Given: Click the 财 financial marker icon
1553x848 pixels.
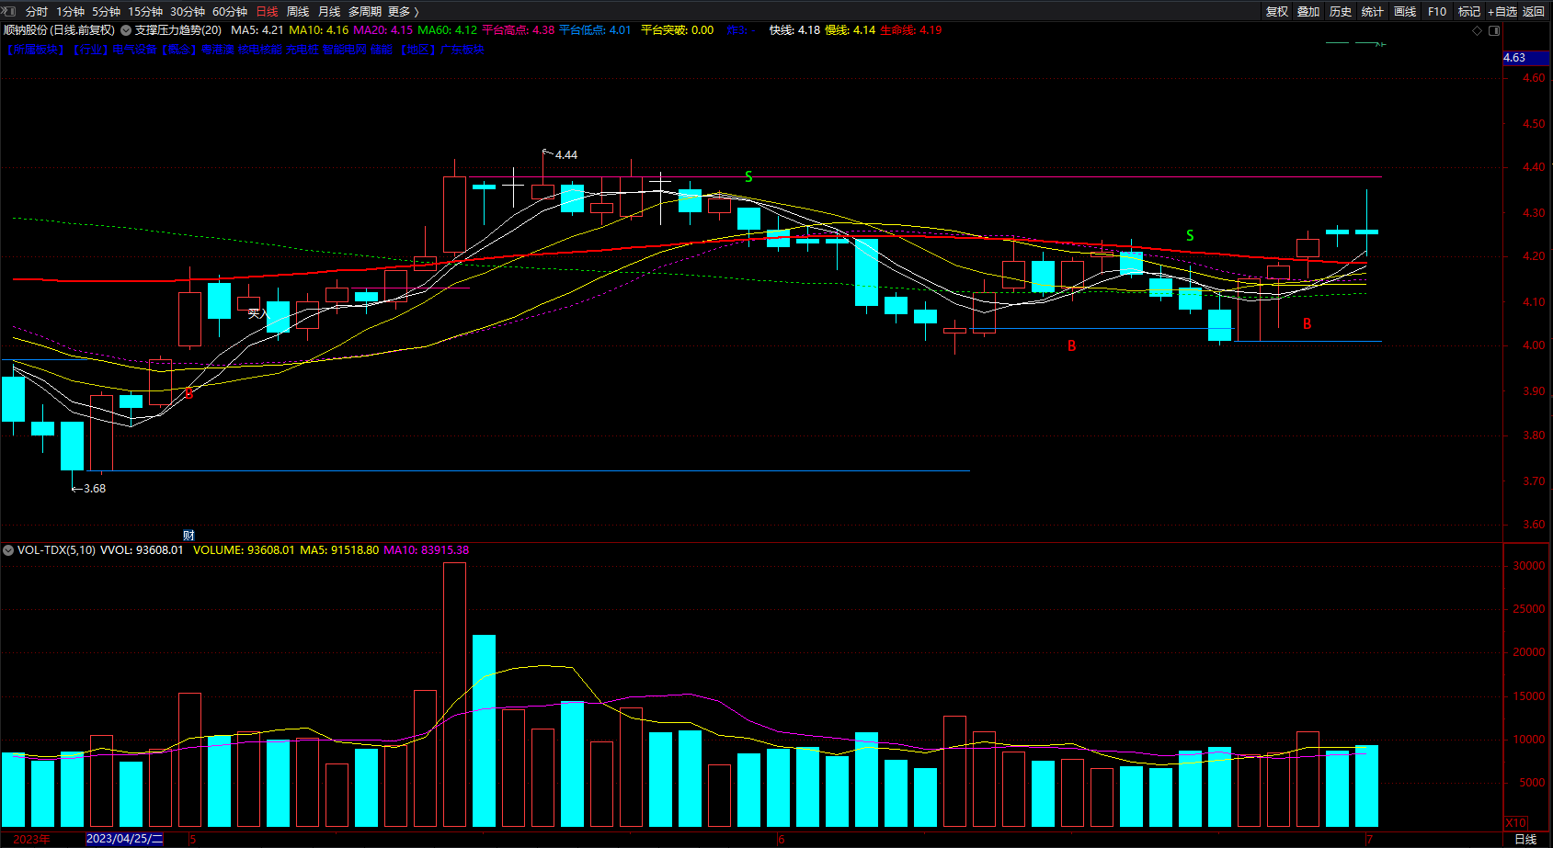Looking at the screenshot, I should (x=188, y=536).
